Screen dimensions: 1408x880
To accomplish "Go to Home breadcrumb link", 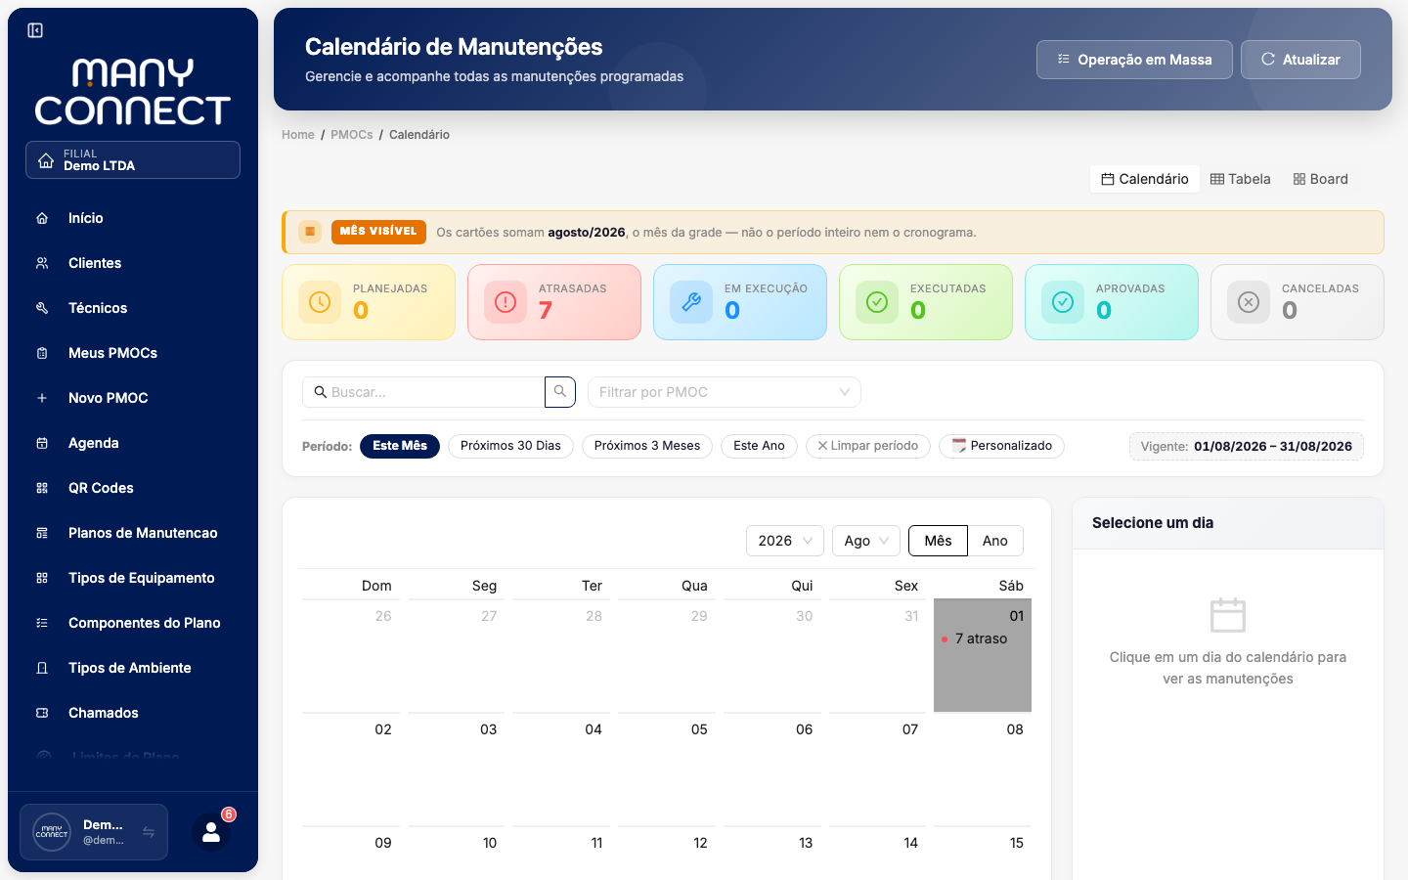I will (x=298, y=135).
